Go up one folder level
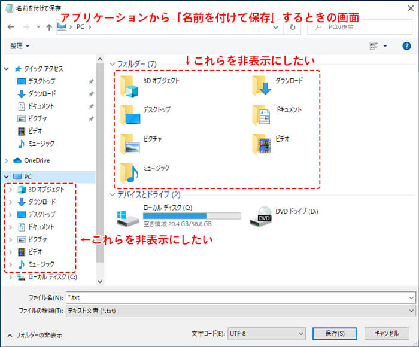419x347 pixels. click(49, 27)
